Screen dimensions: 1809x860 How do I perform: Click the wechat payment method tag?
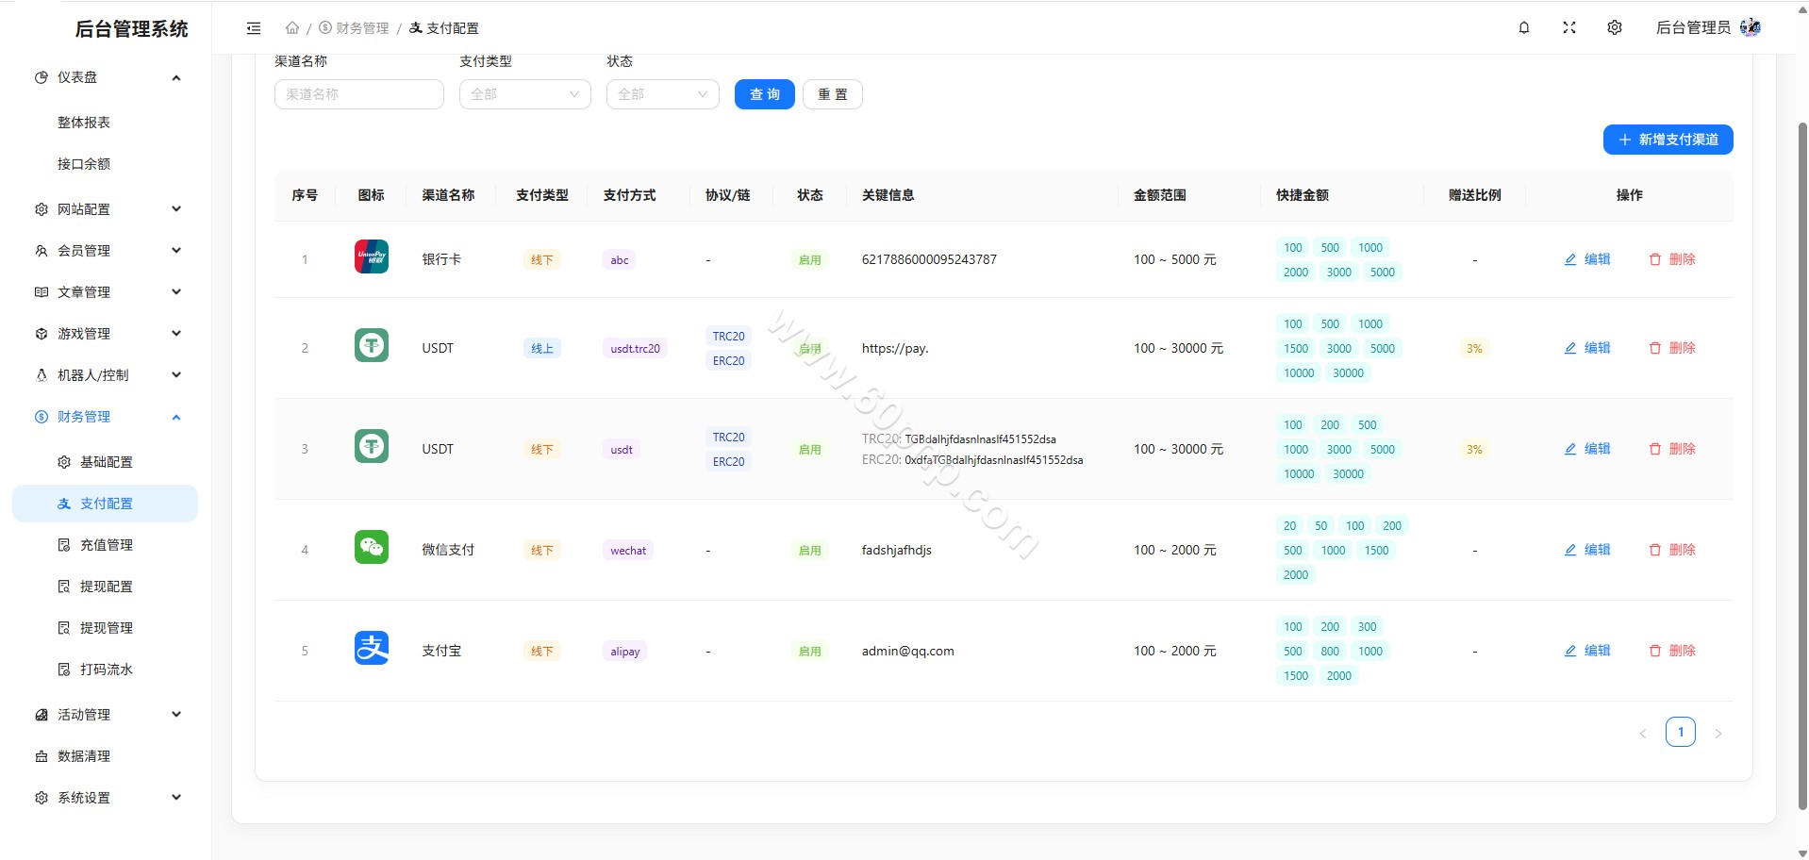tap(628, 550)
